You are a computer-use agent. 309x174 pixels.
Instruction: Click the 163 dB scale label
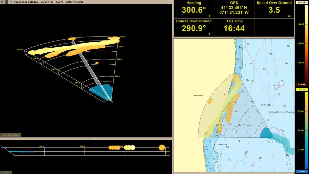[x=301, y=24]
